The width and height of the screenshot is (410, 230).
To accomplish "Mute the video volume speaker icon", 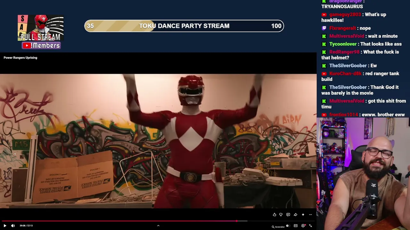I will 13,226.
